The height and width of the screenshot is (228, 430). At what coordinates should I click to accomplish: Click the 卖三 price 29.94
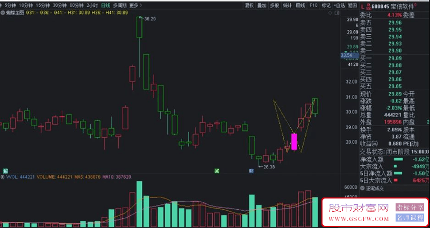tap(395, 36)
